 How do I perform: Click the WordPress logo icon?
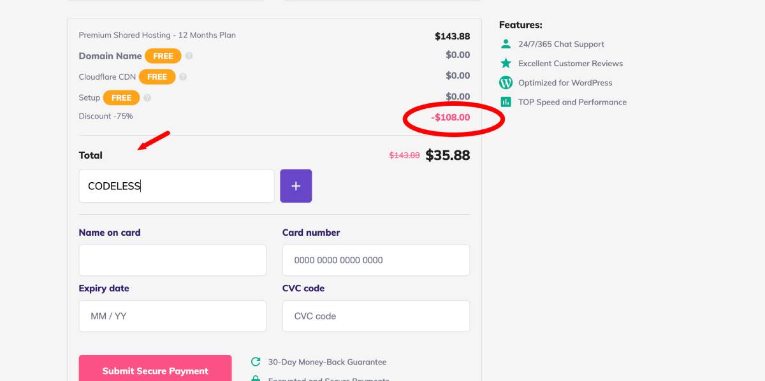coord(506,82)
